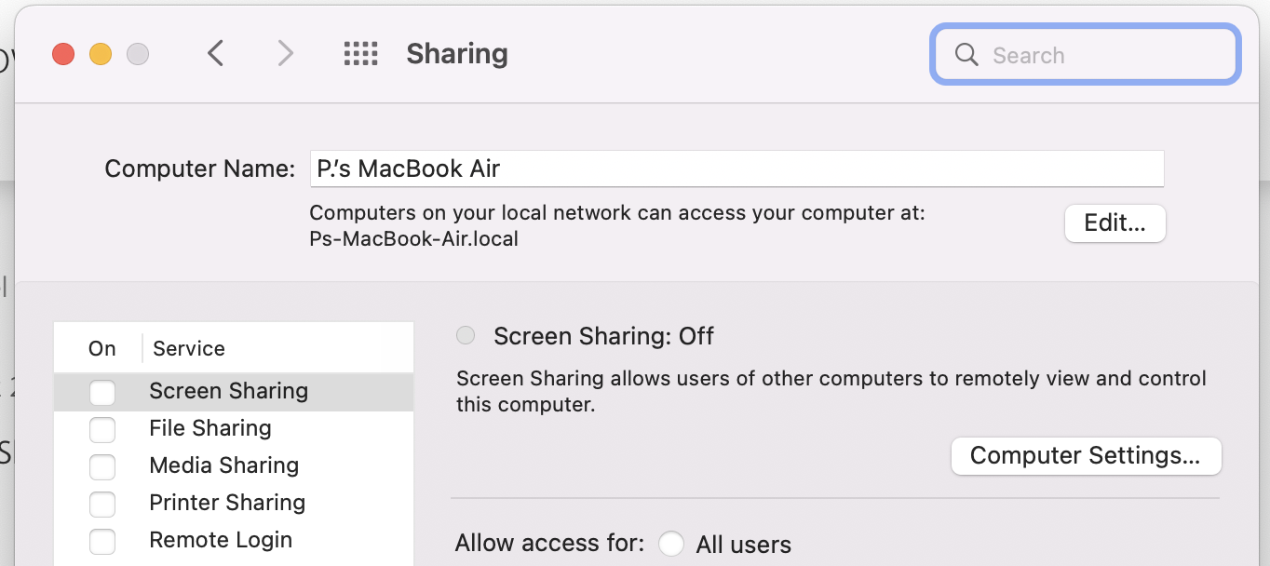This screenshot has width=1270, height=566.
Task: Check the Printer Sharing box
Action: [x=102, y=505]
